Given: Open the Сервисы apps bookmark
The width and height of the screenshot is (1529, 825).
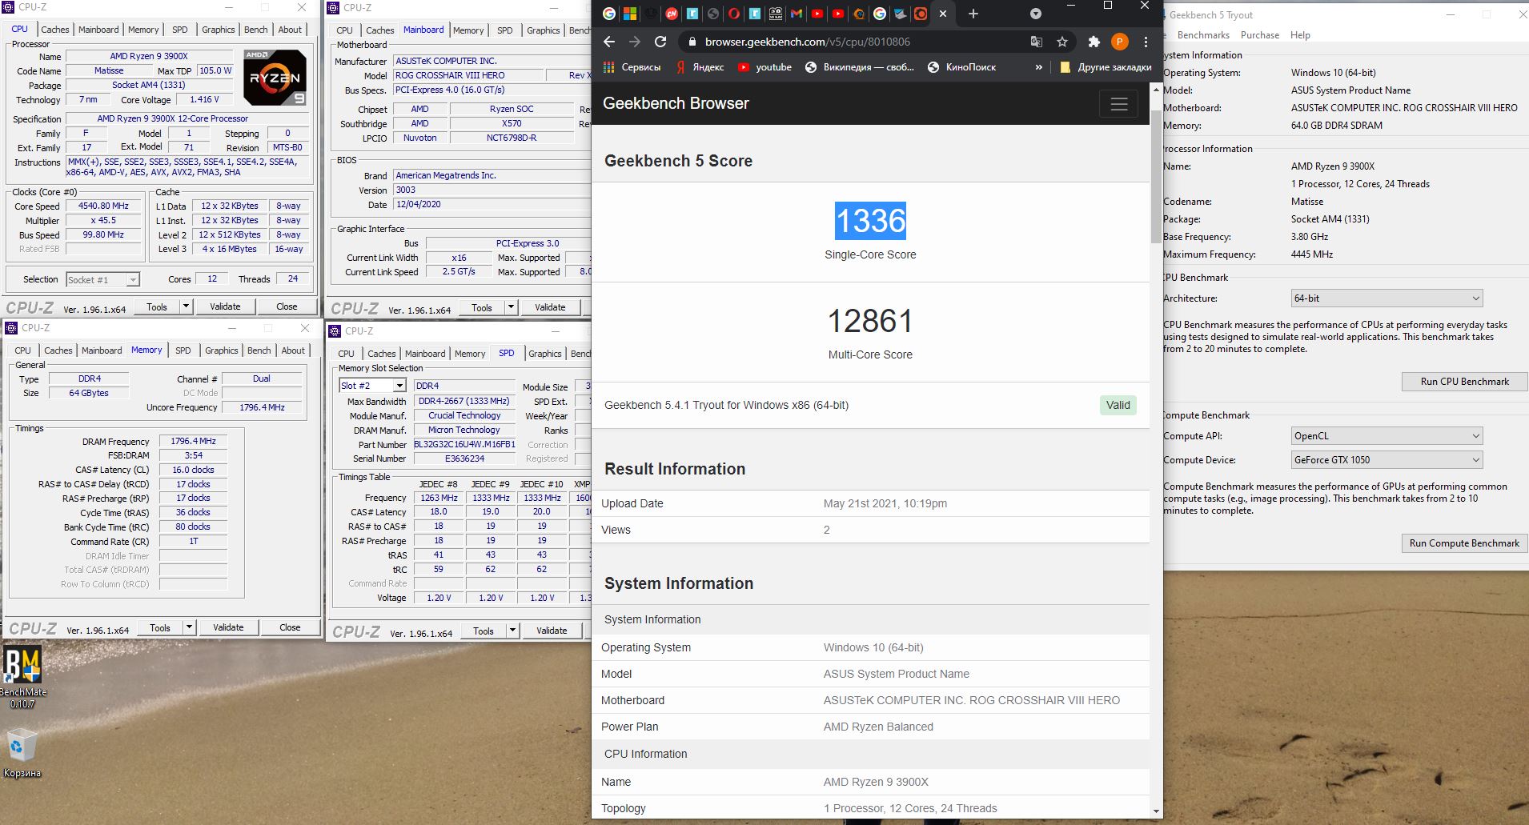Looking at the screenshot, I should 632,67.
